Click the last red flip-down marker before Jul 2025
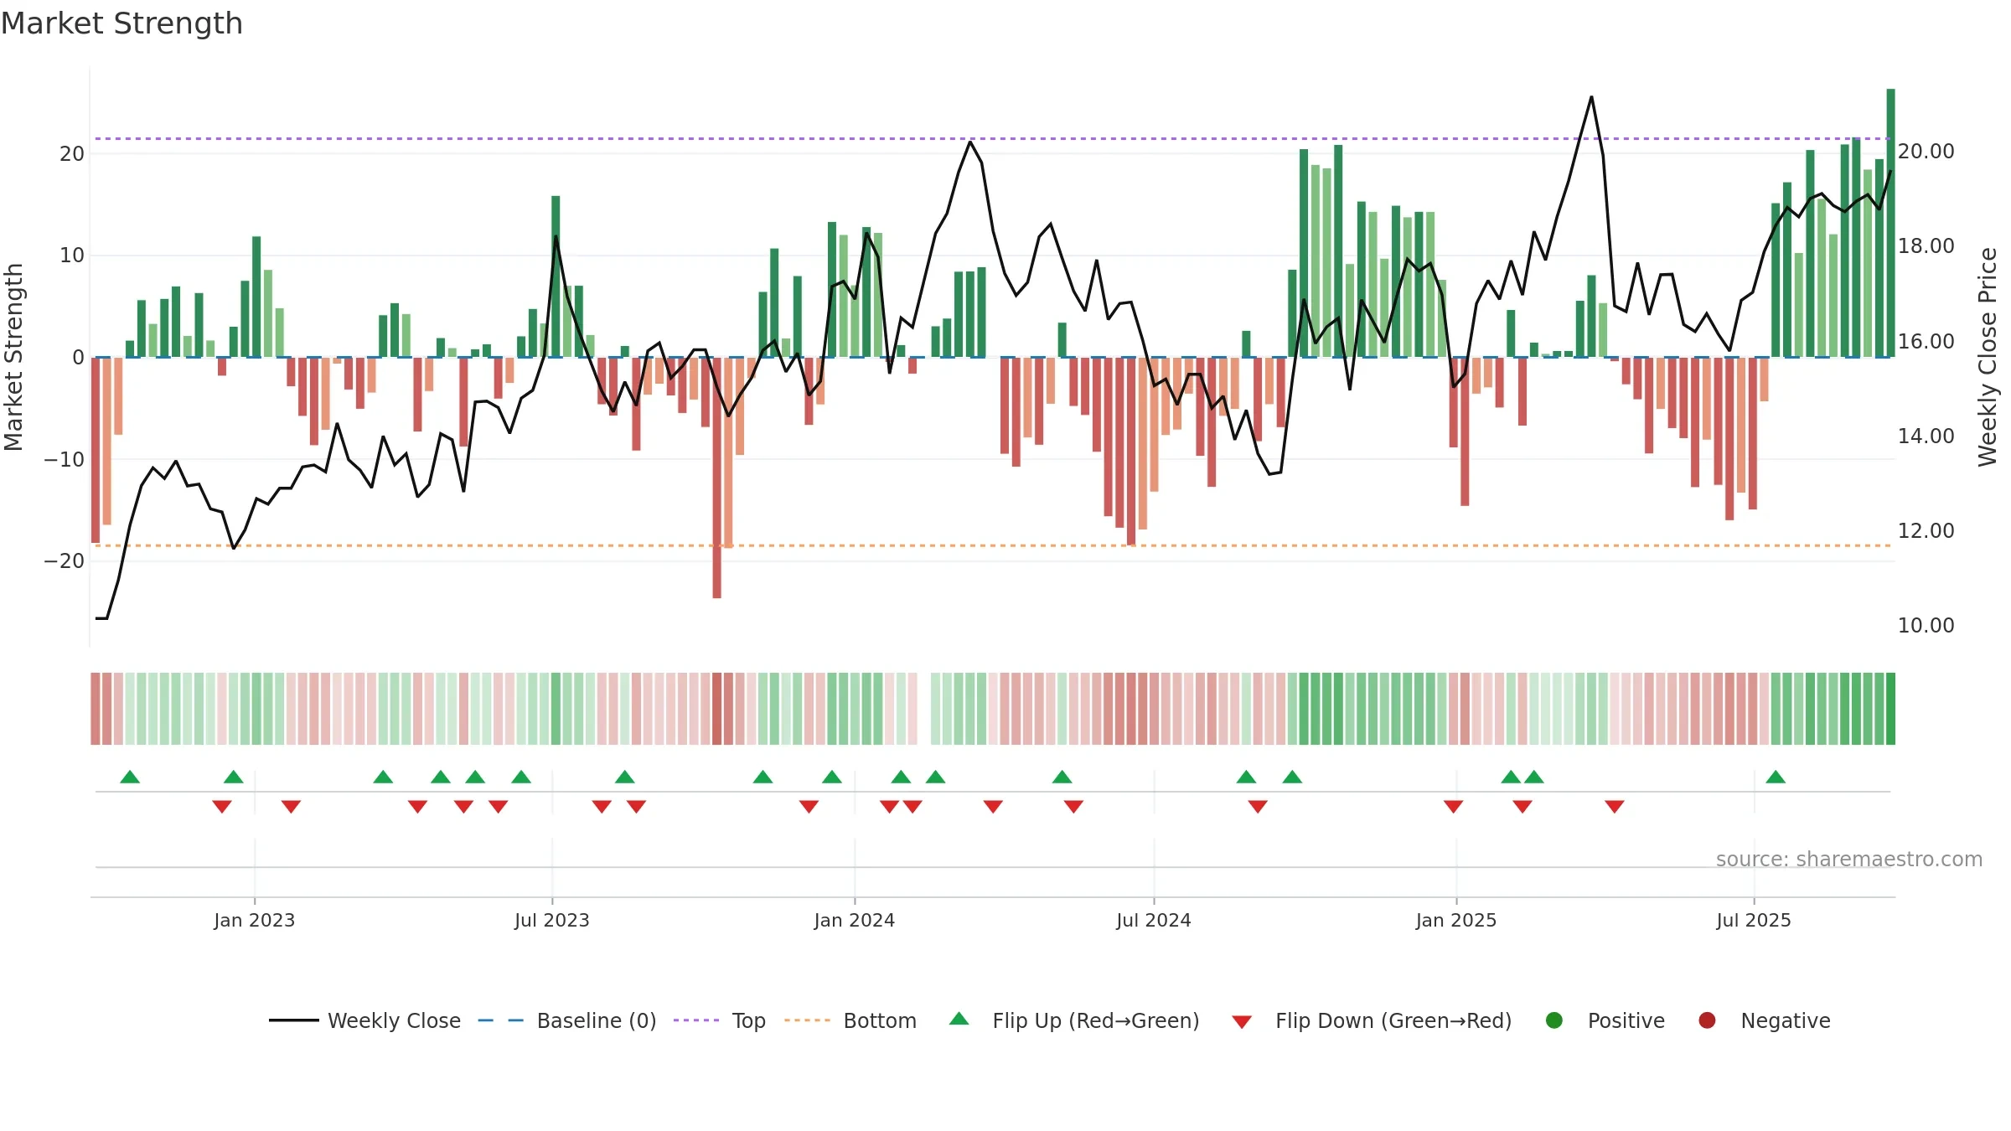Image resolution: width=2011 pixels, height=1131 pixels. [x=1615, y=806]
